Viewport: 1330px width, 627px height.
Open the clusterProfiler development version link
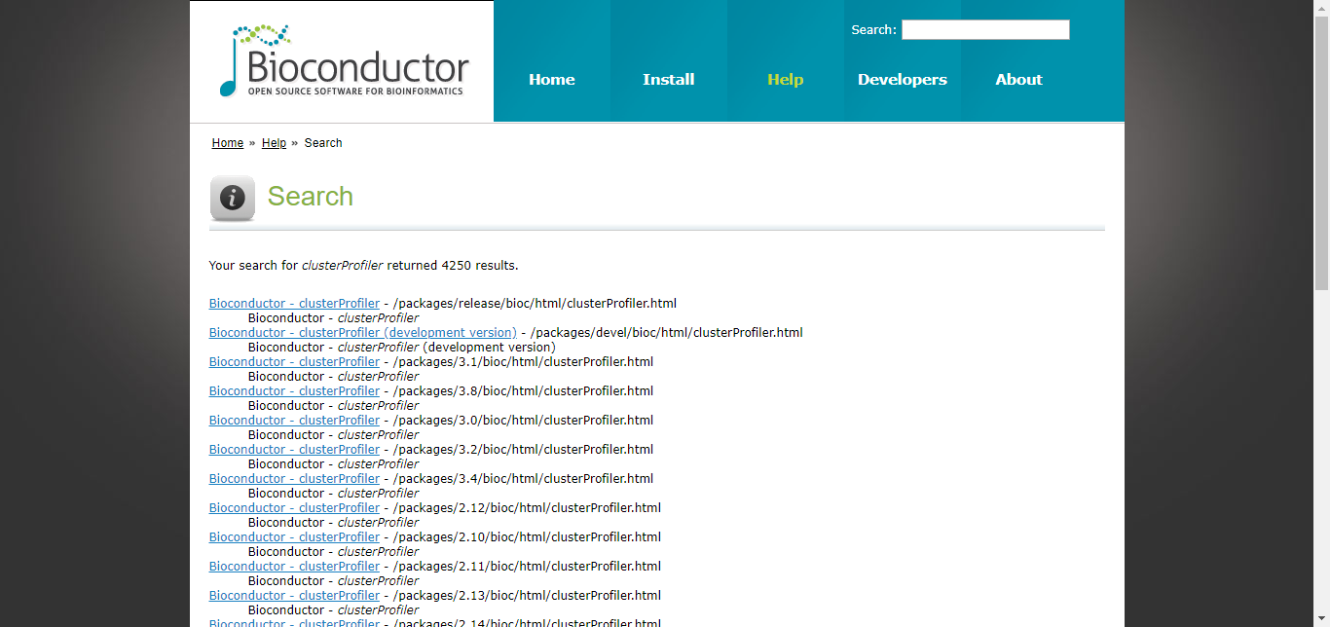click(x=362, y=332)
